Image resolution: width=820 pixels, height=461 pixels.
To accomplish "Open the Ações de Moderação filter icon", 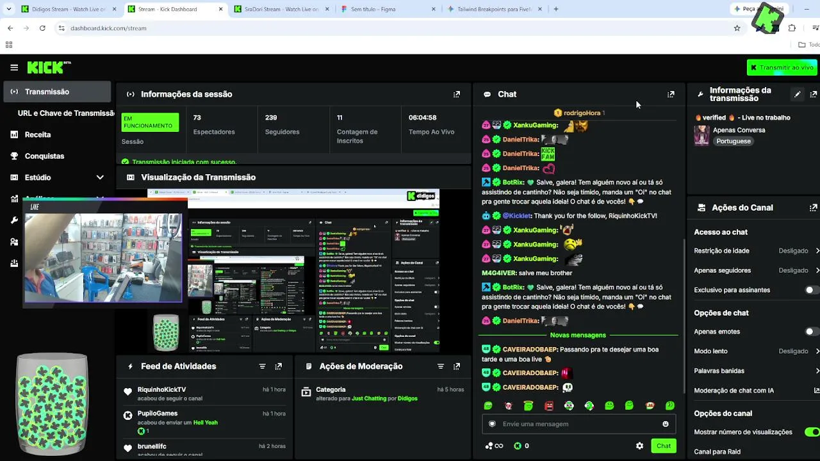I will 440,366.
